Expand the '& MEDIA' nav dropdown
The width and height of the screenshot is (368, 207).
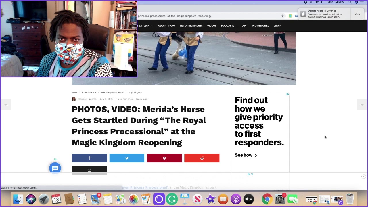(145, 26)
